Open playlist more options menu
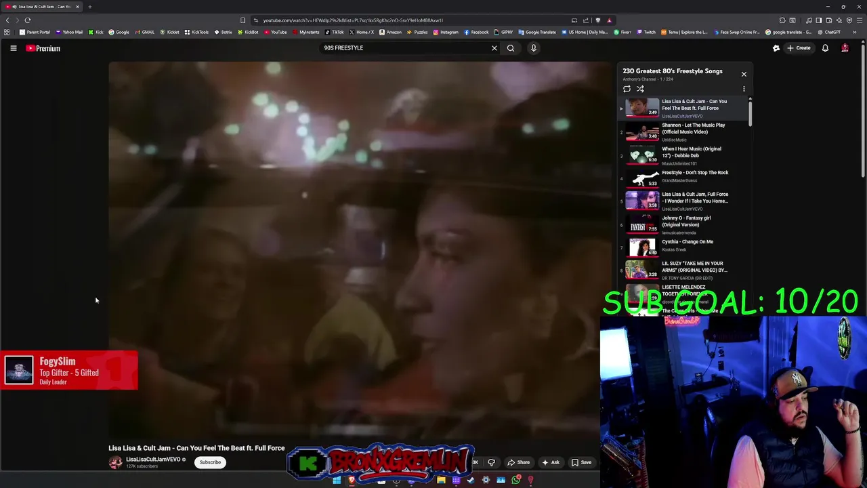Image resolution: width=867 pixels, height=488 pixels. [744, 89]
